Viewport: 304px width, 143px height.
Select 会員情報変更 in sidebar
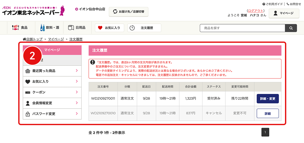click(52, 103)
